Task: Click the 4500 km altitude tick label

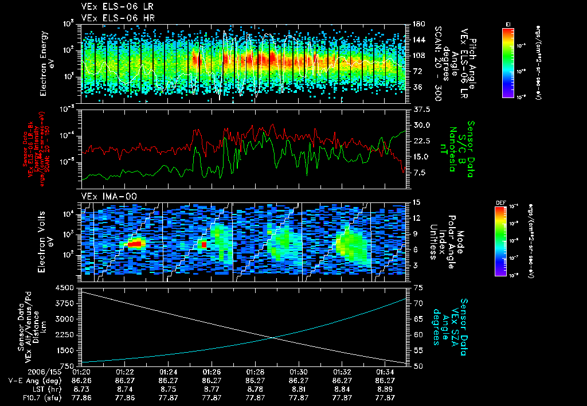Action: [64, 288]
